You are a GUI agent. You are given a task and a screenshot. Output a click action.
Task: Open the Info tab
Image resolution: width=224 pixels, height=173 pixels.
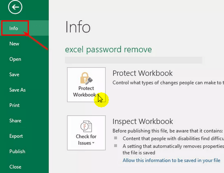pos(24,28)
